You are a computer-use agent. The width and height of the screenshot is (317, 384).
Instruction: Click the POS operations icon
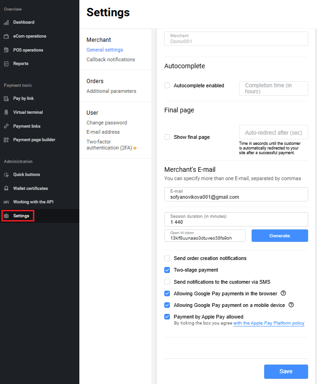[x=6, y=50]
